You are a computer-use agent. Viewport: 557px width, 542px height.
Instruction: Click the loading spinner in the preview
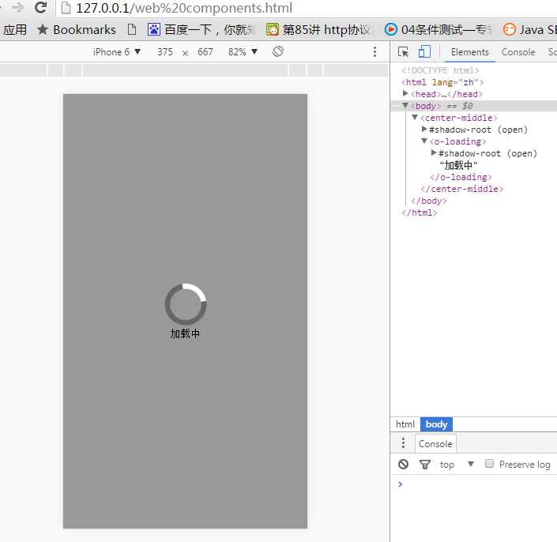pyautogui.click(x=186, y=304)
